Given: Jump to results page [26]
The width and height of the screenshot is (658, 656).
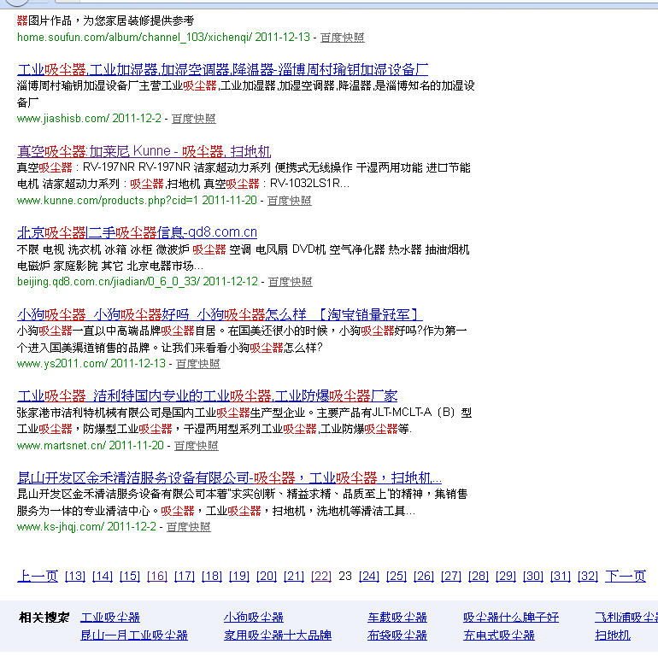Looking at the screenshot, I should [423, 577].
